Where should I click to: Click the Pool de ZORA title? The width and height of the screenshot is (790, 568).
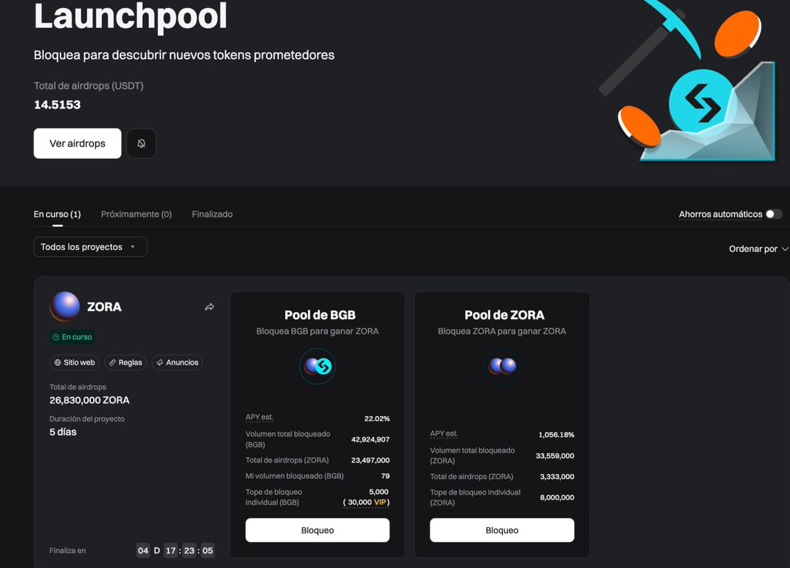coord(504,315)
